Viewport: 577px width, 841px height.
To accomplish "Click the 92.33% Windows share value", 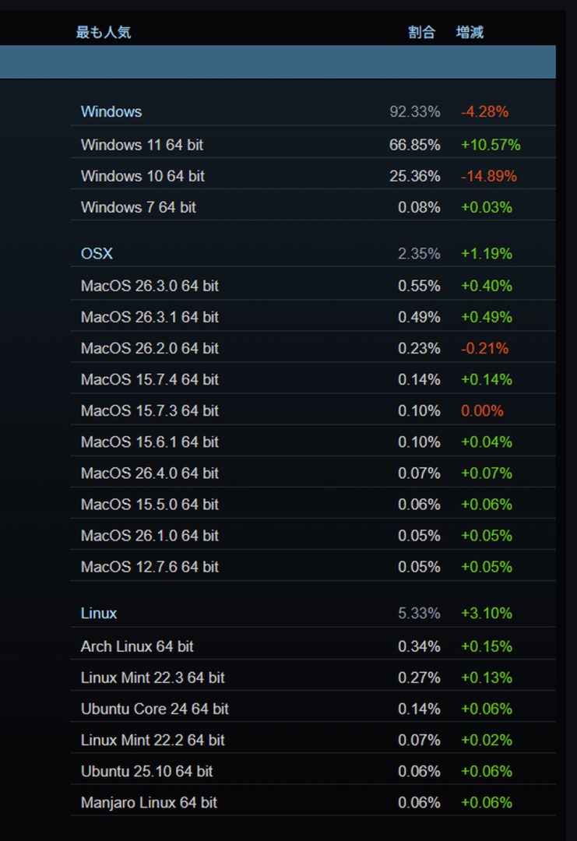I will [x=414, y=111].
